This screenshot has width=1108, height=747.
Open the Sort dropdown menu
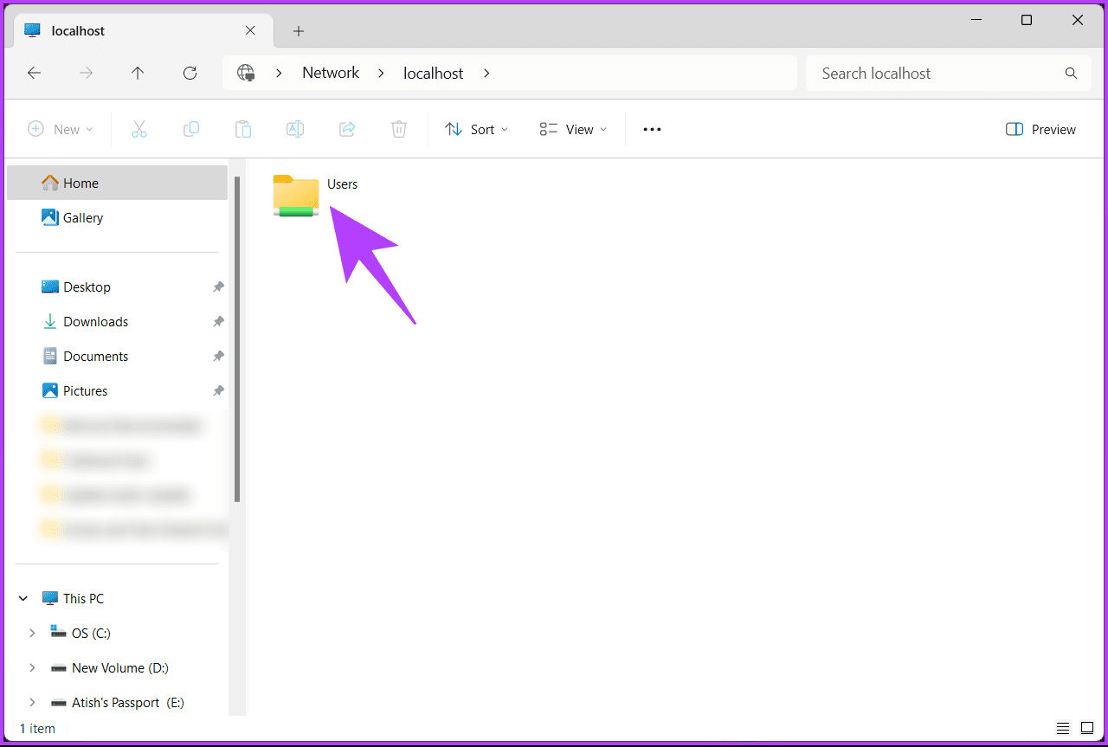[476, 129]
